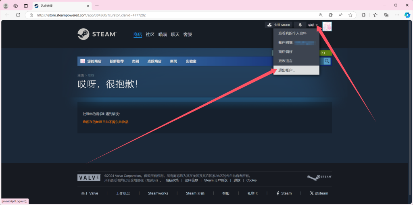Open the 隐私政策 footer link

tap(172, 180)
